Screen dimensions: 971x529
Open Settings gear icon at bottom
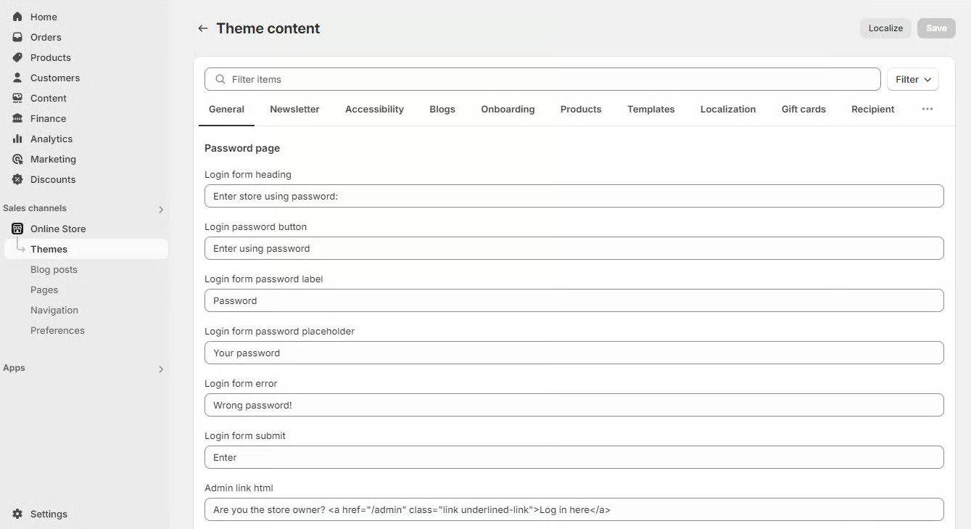point(17,514)
